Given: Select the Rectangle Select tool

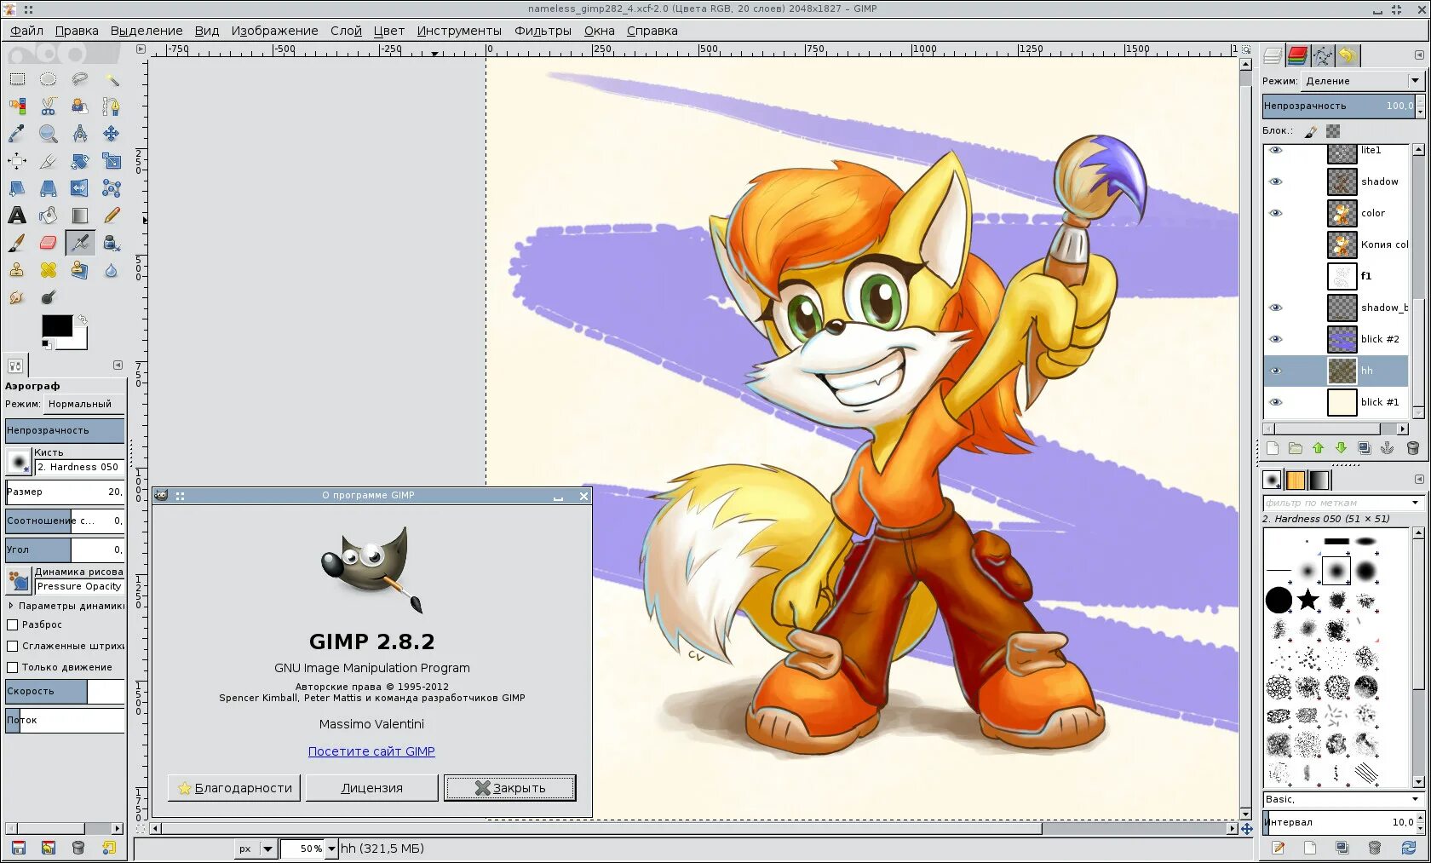Looking at the screenshot, I should pyautogui.click(x=17, y=79).
